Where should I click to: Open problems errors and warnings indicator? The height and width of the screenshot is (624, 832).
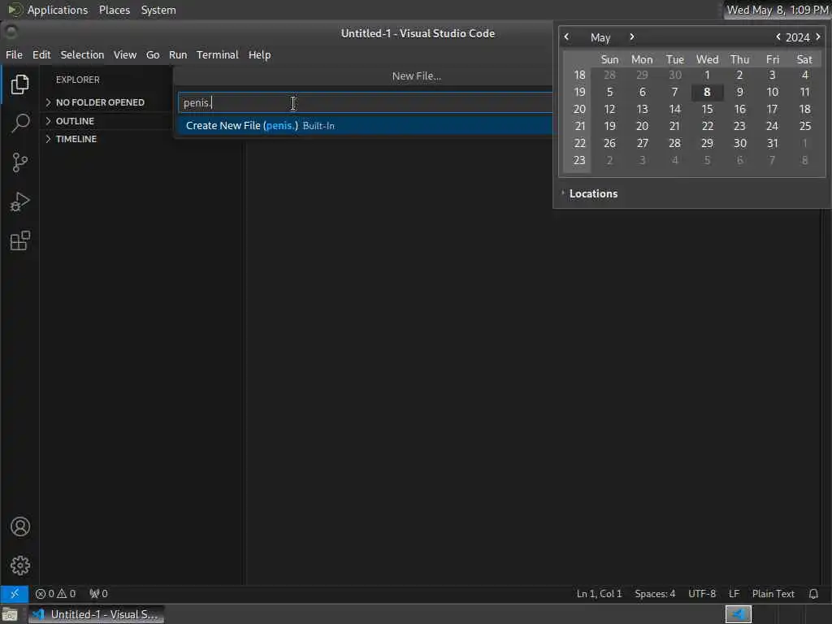pos(56,594)
